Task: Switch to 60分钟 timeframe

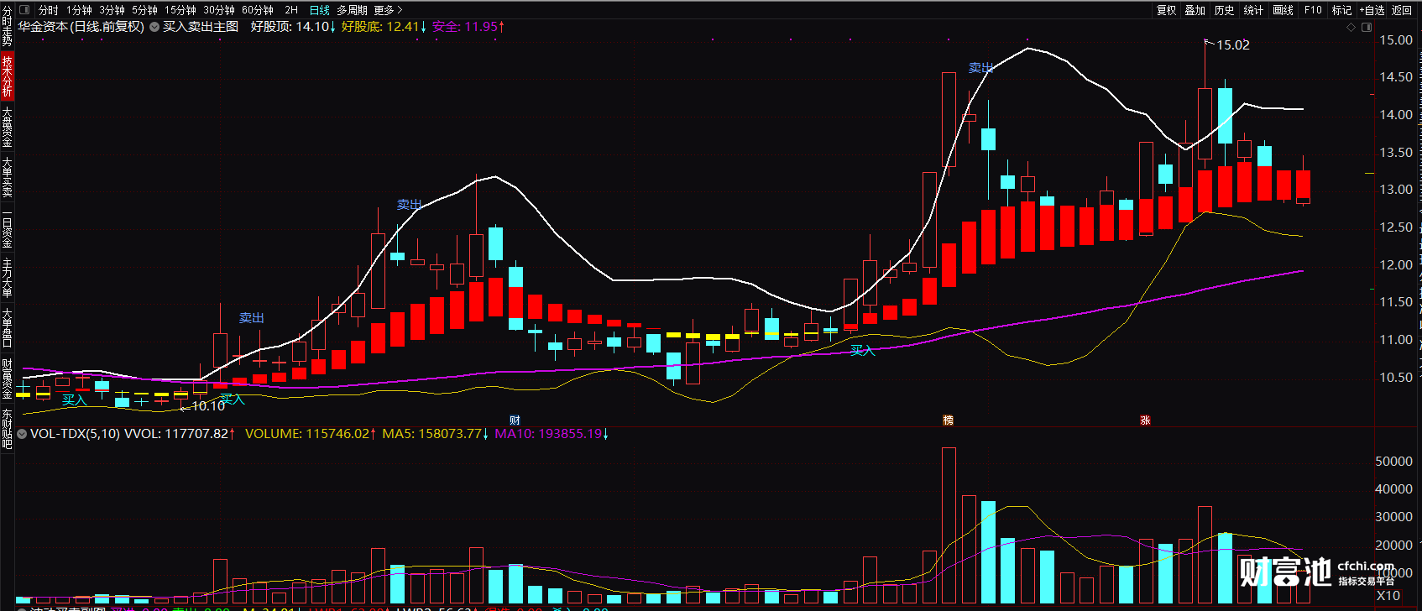Action: pos(257,10)
